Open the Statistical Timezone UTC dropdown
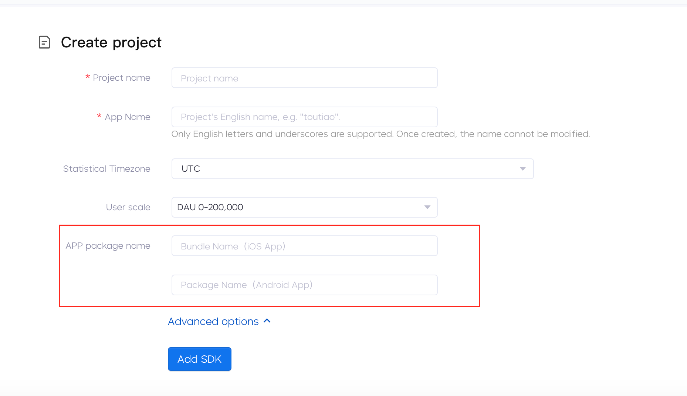This screenshot has height=396, width=687. pos(352,169)
